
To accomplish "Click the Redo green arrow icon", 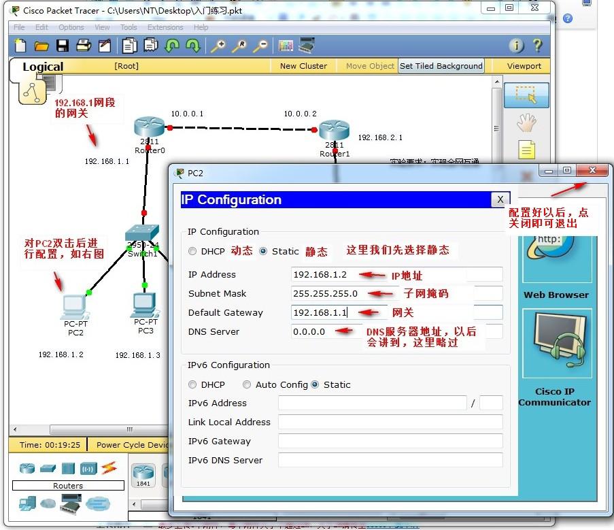I will point(193,46).
